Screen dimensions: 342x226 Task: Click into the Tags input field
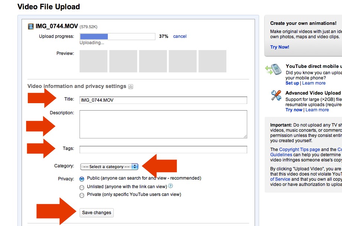click(x=163, y=150)
